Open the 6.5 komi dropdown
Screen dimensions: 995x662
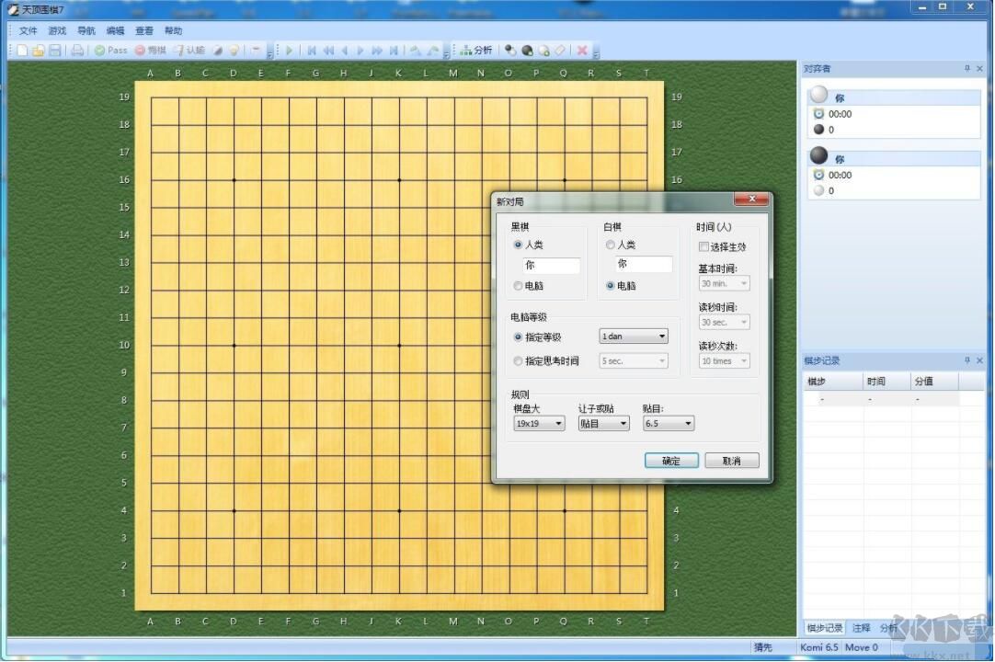point(669,424)
